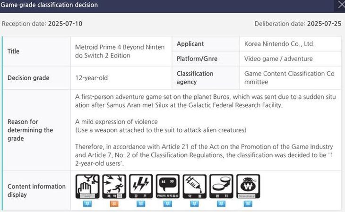The image size is (345, 212).
Task: Click the deliberation date 2025-07-25
Action: [324, 24]
